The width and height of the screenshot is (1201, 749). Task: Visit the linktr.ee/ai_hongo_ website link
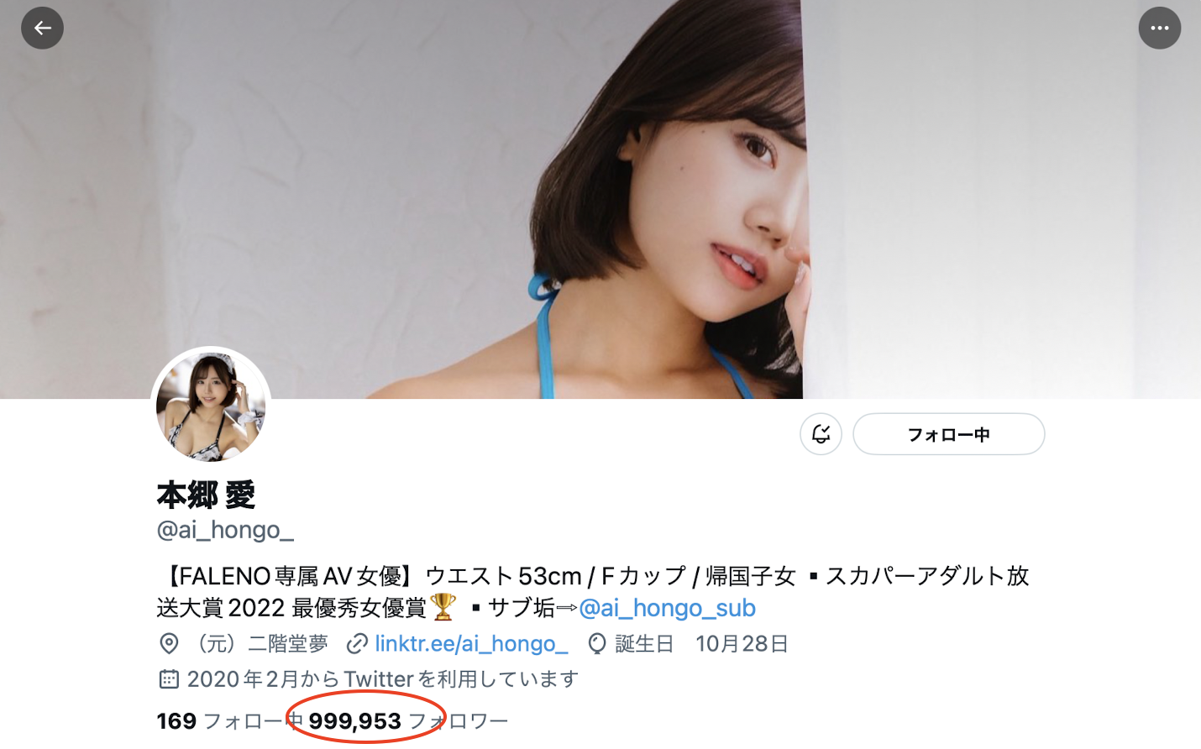pos(471,643)
